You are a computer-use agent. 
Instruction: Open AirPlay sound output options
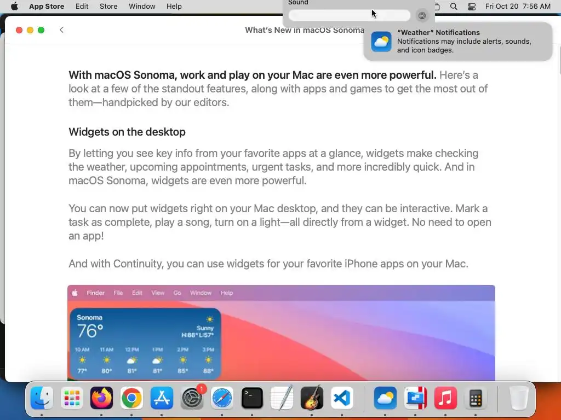tap(422, 15)
